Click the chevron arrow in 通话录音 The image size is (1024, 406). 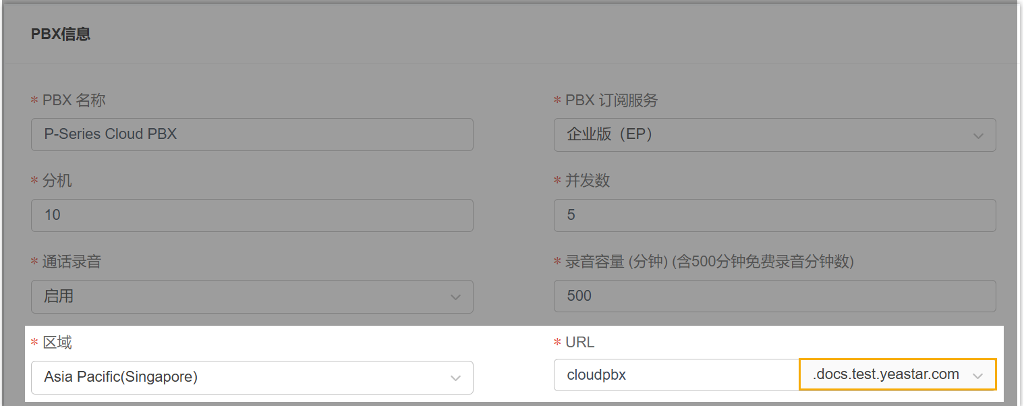(x=455, y=297)
